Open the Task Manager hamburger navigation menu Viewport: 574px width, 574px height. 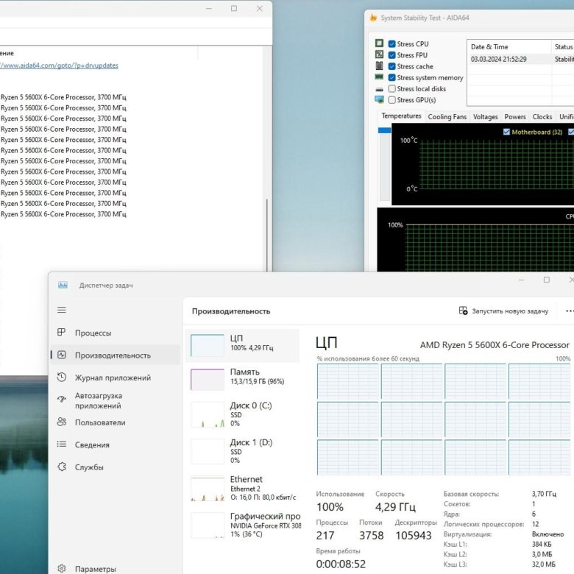click(x=62, y=310)
